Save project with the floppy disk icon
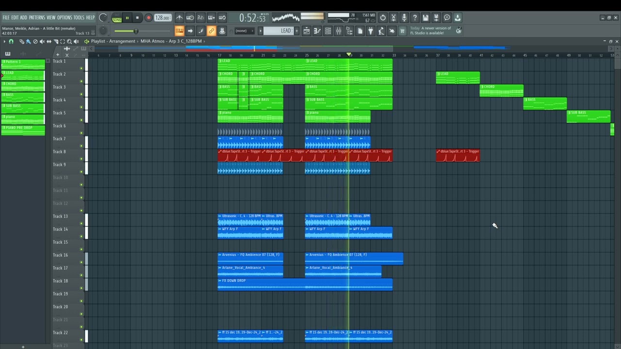 (425, 18)
